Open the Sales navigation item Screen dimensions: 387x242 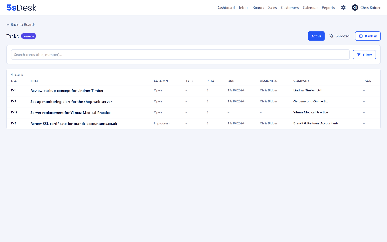273,8
